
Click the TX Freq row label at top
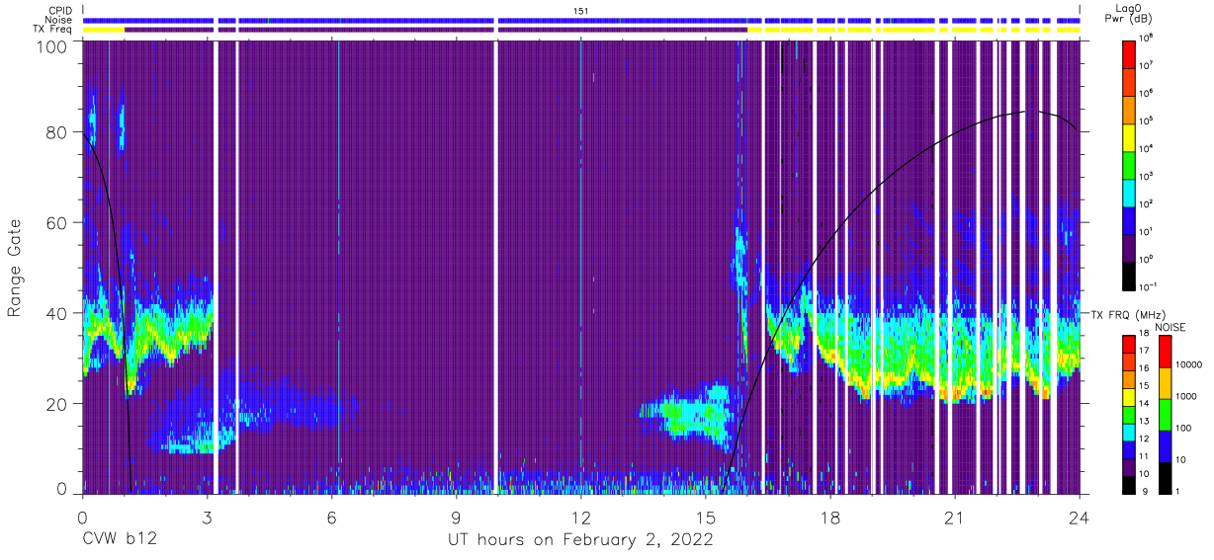coord(54,30)
